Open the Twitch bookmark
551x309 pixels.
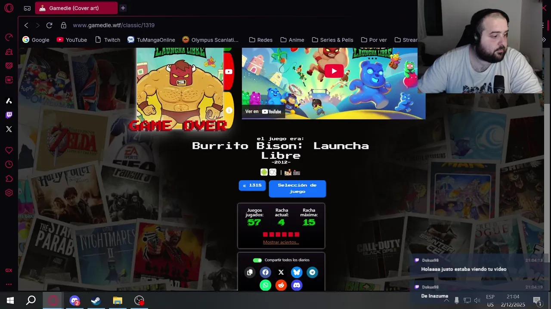tap(107, 40)
